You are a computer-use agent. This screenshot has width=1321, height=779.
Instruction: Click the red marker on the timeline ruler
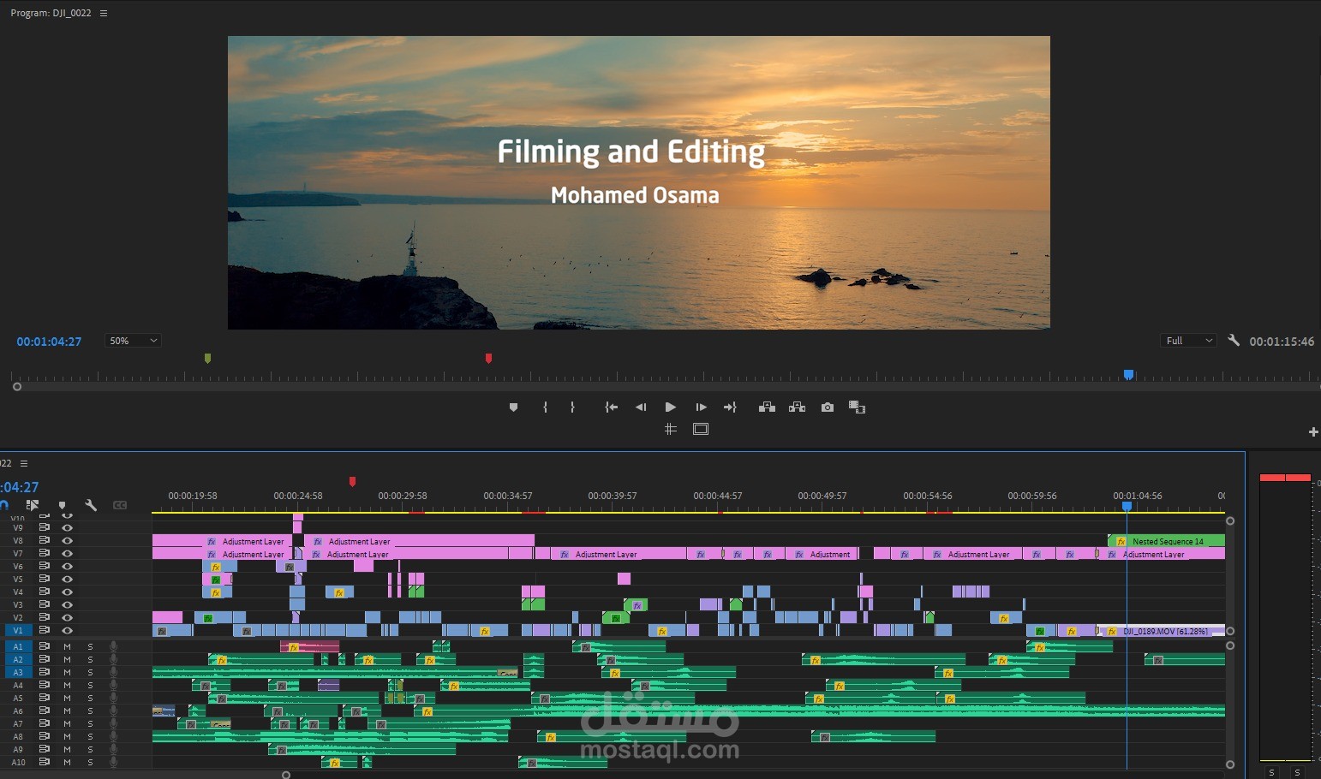352,482
